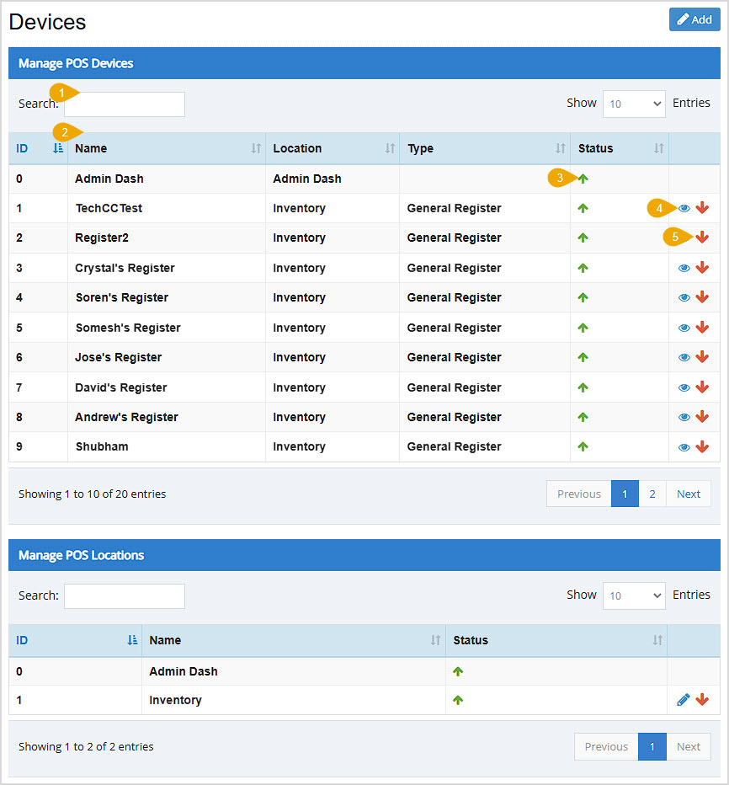Toggle ID column sort order in POS Locations
729x785 pixels.
coord(131,640)
